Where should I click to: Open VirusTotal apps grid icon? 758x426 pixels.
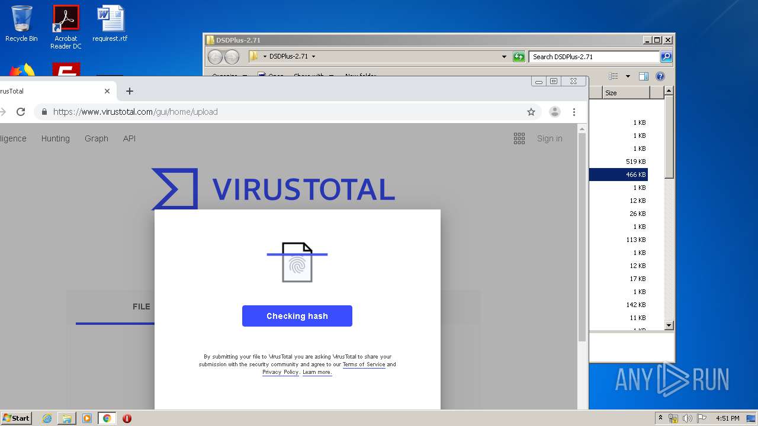pos(519,138)
